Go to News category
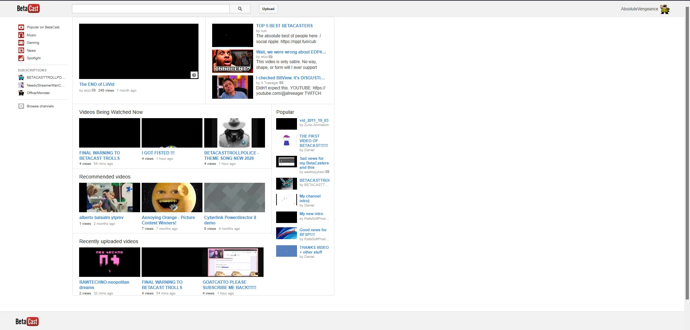Image resolution: width=690 pixels, height=330 pixels. coord(31,51)
